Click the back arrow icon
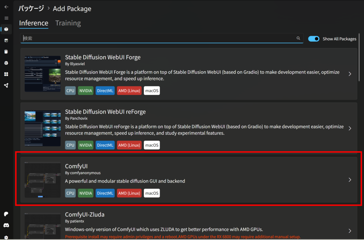 coord(6,7)
